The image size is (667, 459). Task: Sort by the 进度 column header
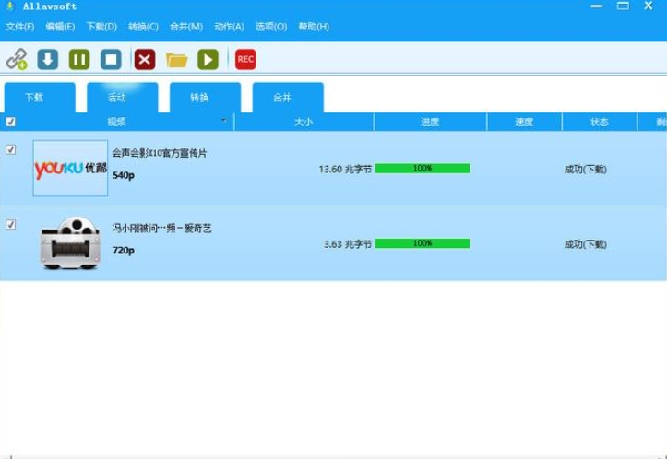(430, 122)
